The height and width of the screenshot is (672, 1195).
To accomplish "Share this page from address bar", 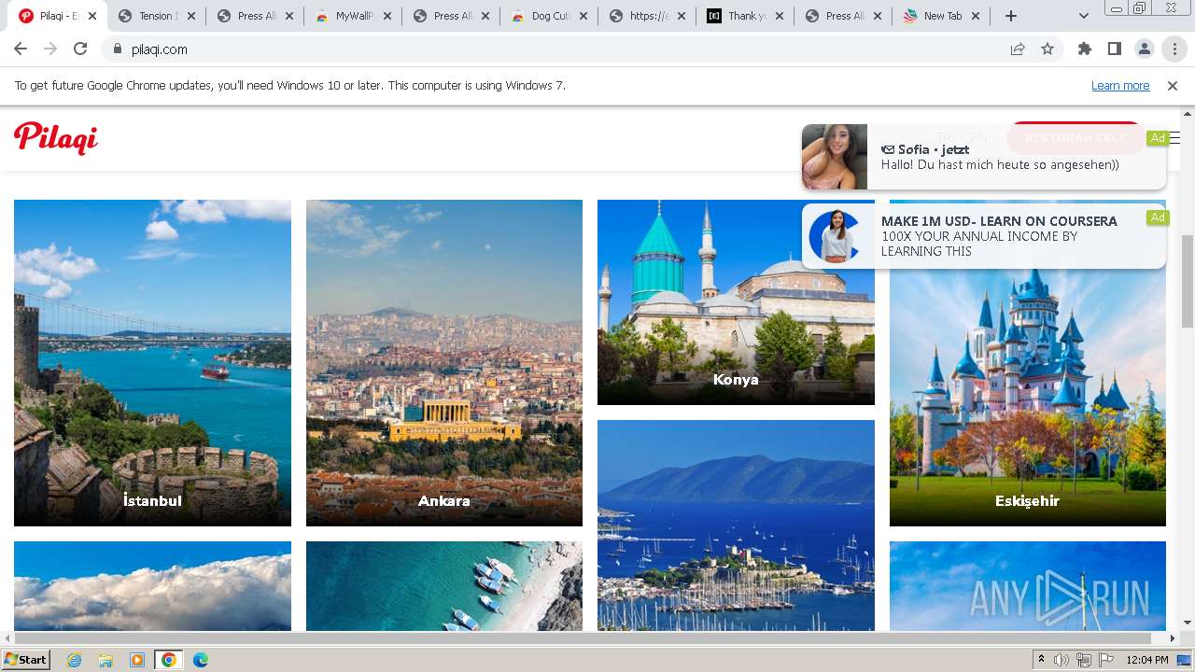I will pyautogui.click(x=1018, y=49).
